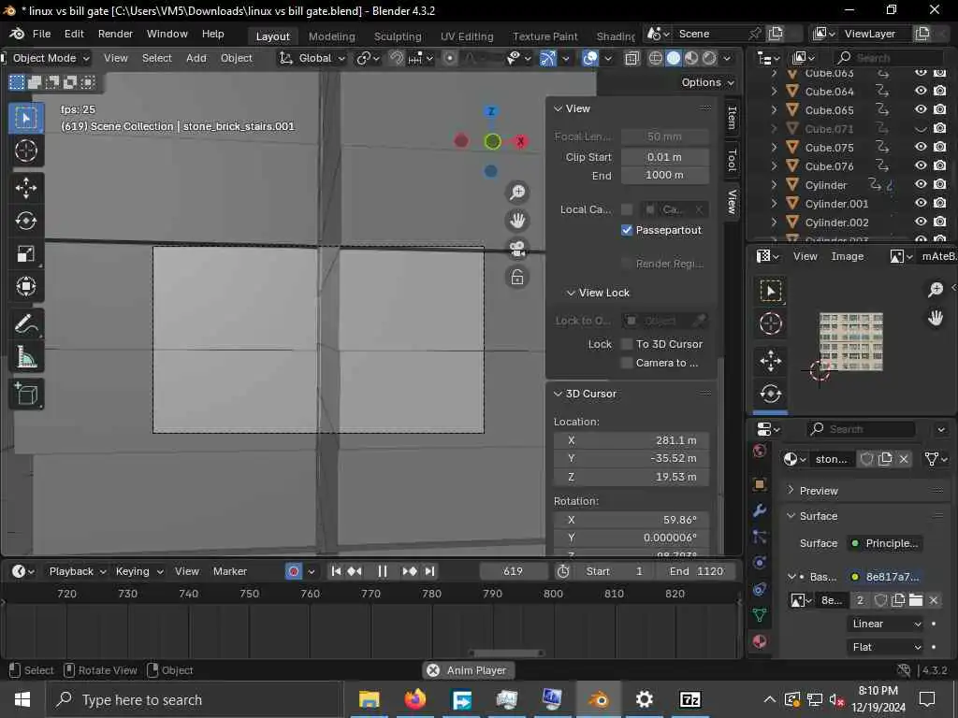The image size is (958, 718).
Task: Open the viewport Add menu
Action: [196, 58]
